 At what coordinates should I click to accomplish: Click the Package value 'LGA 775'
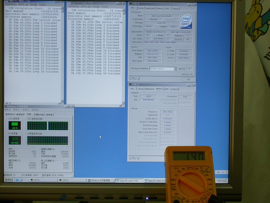[161, 23]
